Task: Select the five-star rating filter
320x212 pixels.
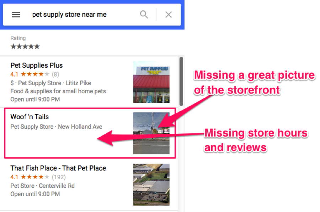Action: tap(25, 47)
